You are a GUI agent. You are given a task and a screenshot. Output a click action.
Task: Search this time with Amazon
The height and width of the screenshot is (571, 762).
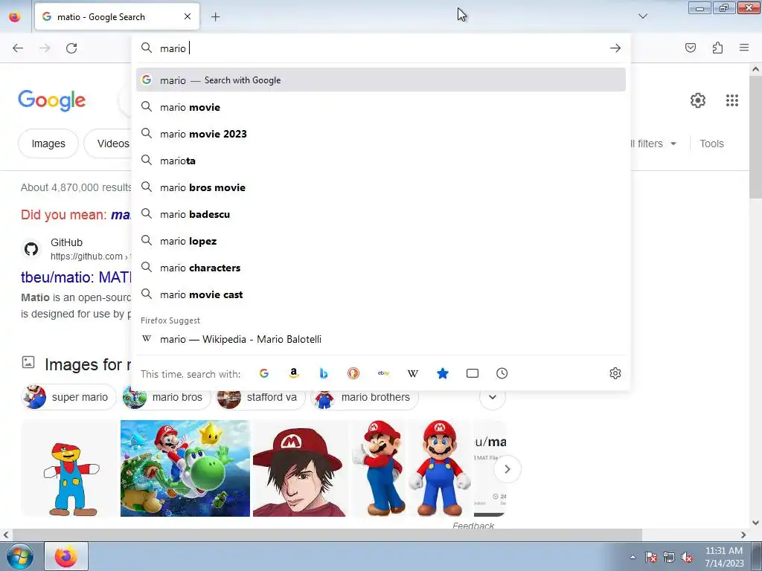pos(293,373)
